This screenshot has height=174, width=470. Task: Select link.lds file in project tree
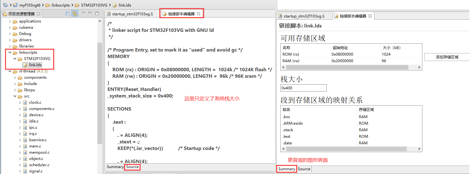point(35,65)
